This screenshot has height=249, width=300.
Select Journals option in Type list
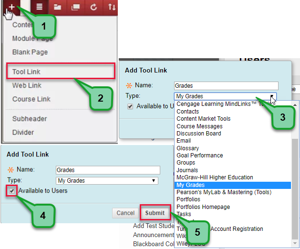point(187,170)
